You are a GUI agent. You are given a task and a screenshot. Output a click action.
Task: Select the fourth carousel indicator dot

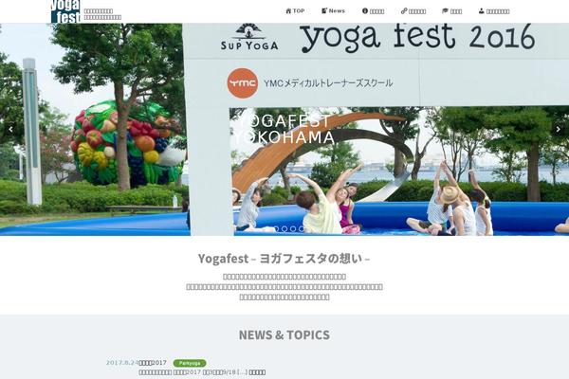(x=302, y=229)
